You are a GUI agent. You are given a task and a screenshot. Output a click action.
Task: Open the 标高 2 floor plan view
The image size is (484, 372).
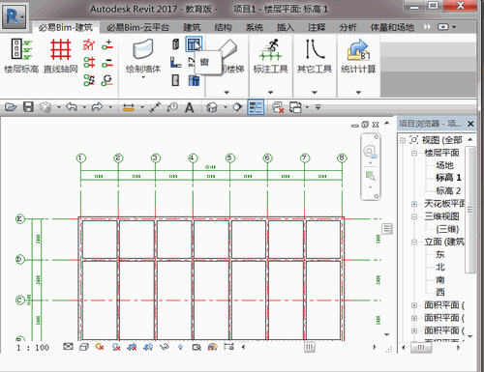448,190
